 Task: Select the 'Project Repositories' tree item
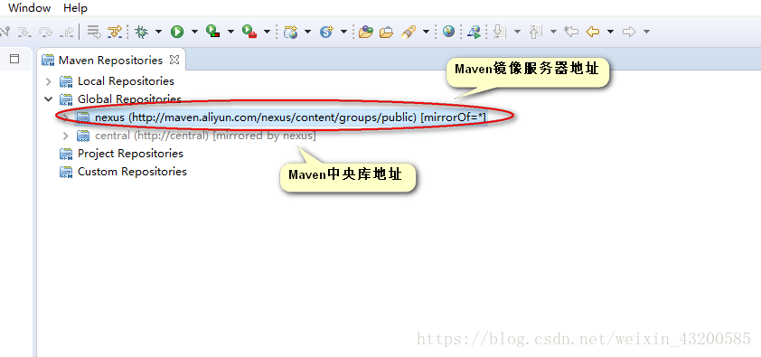(130, 154)
